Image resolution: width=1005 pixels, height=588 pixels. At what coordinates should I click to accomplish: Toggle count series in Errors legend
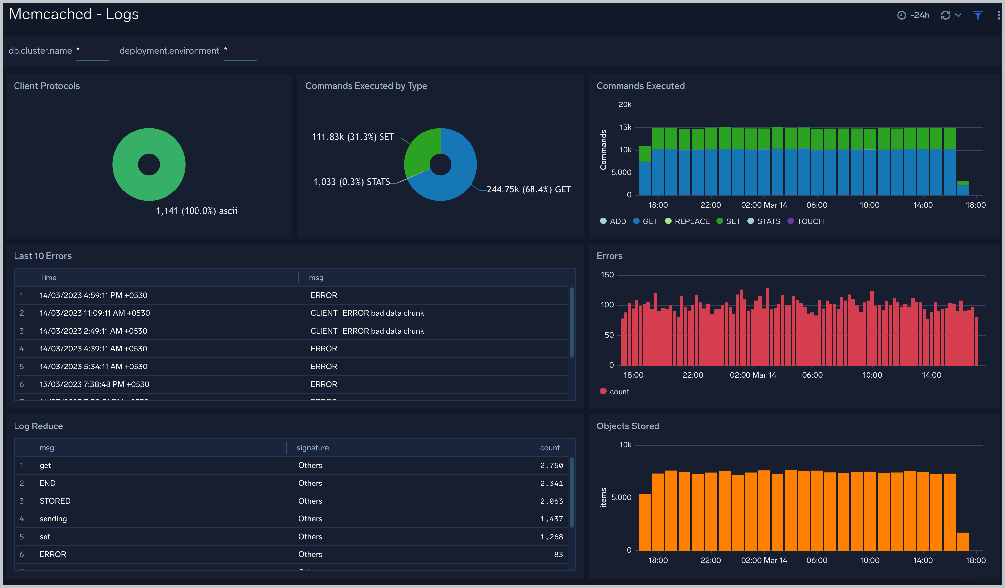click(615, 392)
